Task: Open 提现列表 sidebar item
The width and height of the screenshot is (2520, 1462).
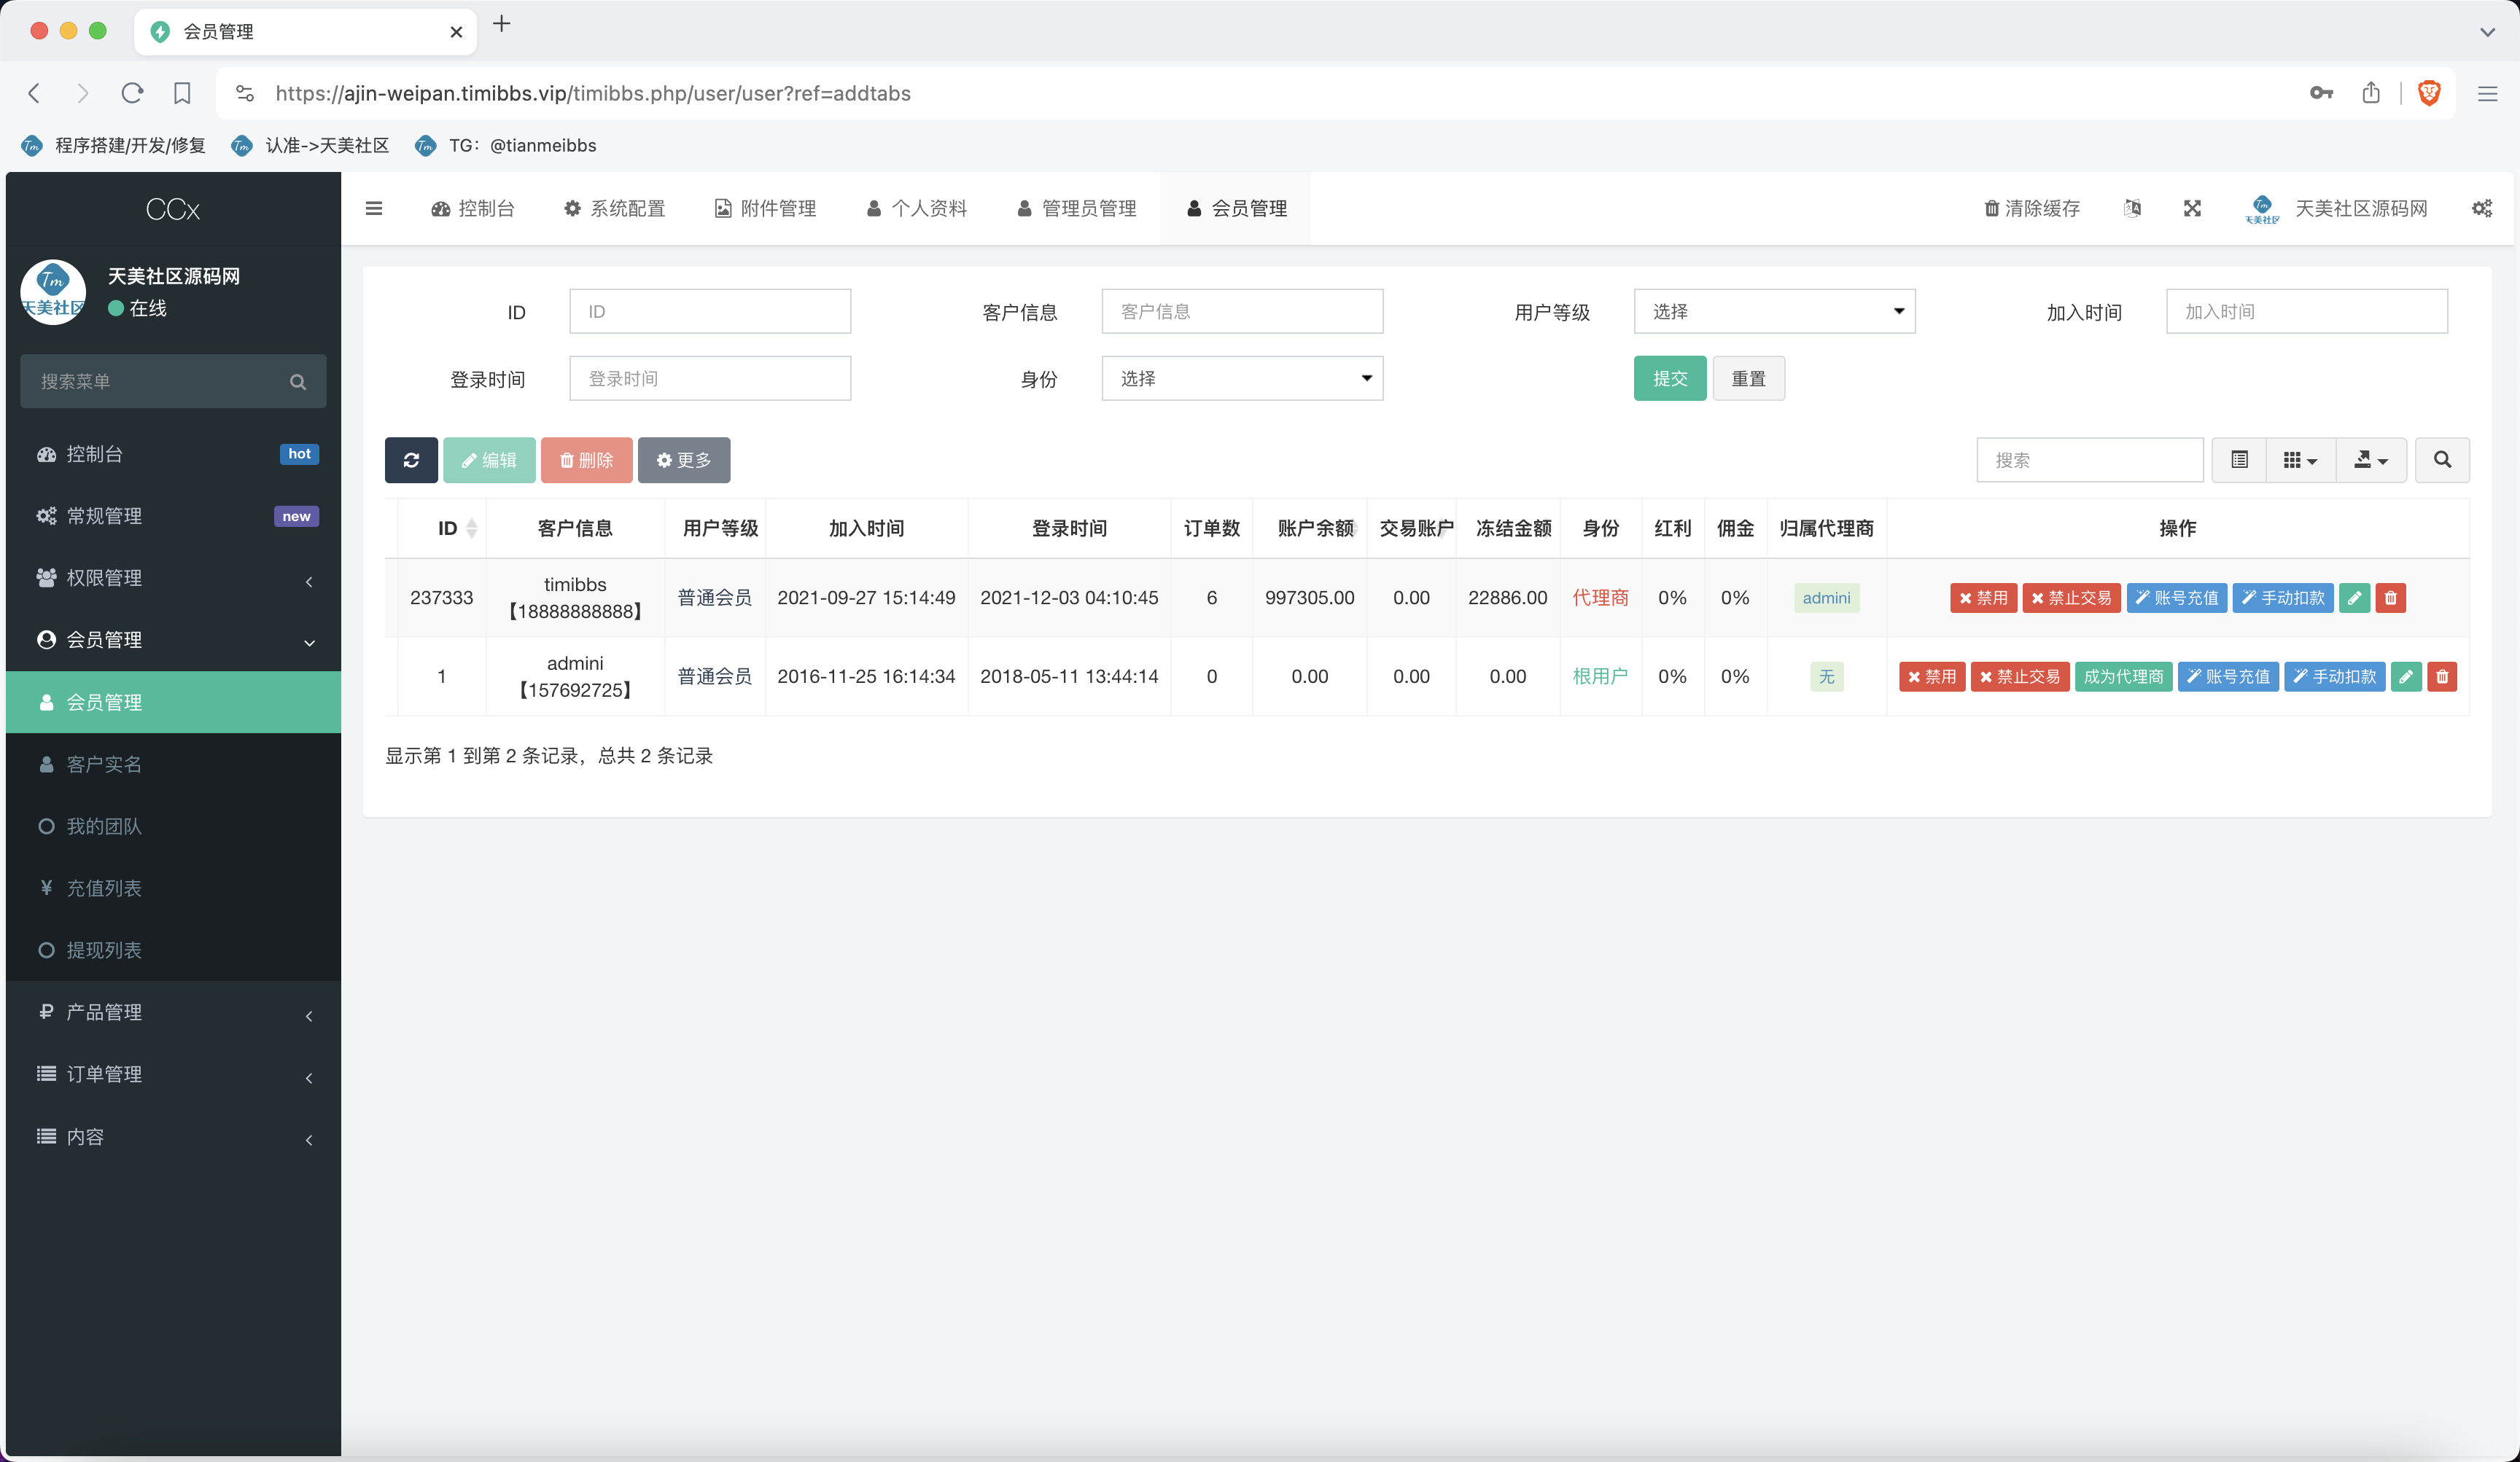Action: pos(173,950)
